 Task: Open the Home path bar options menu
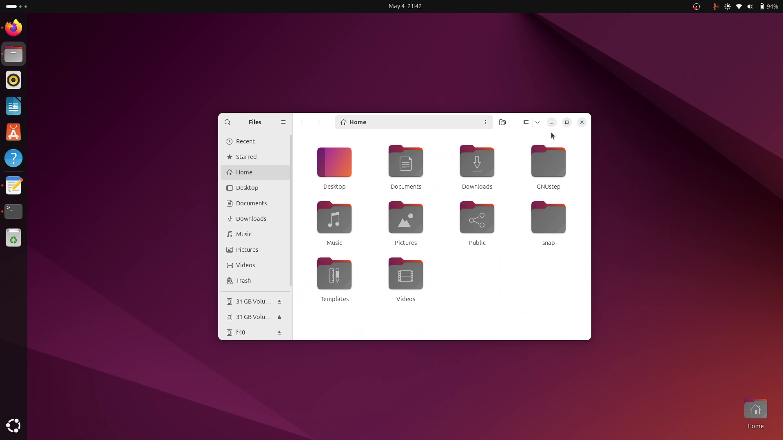[485, 122]
